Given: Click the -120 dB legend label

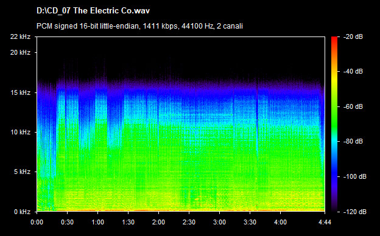Looking at the screenshot, I should pos(354,212).
